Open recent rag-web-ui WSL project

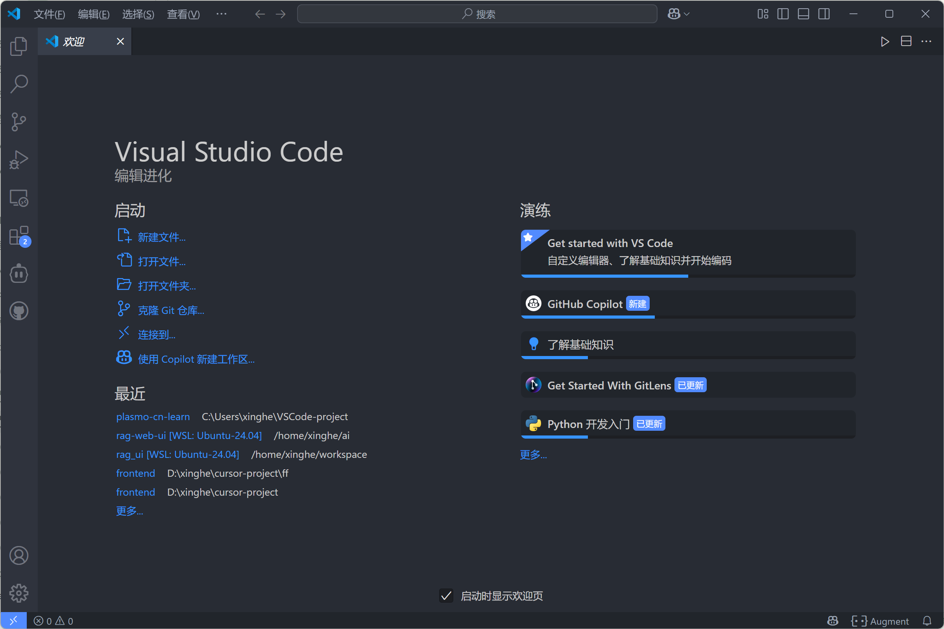tap(189, 435)
